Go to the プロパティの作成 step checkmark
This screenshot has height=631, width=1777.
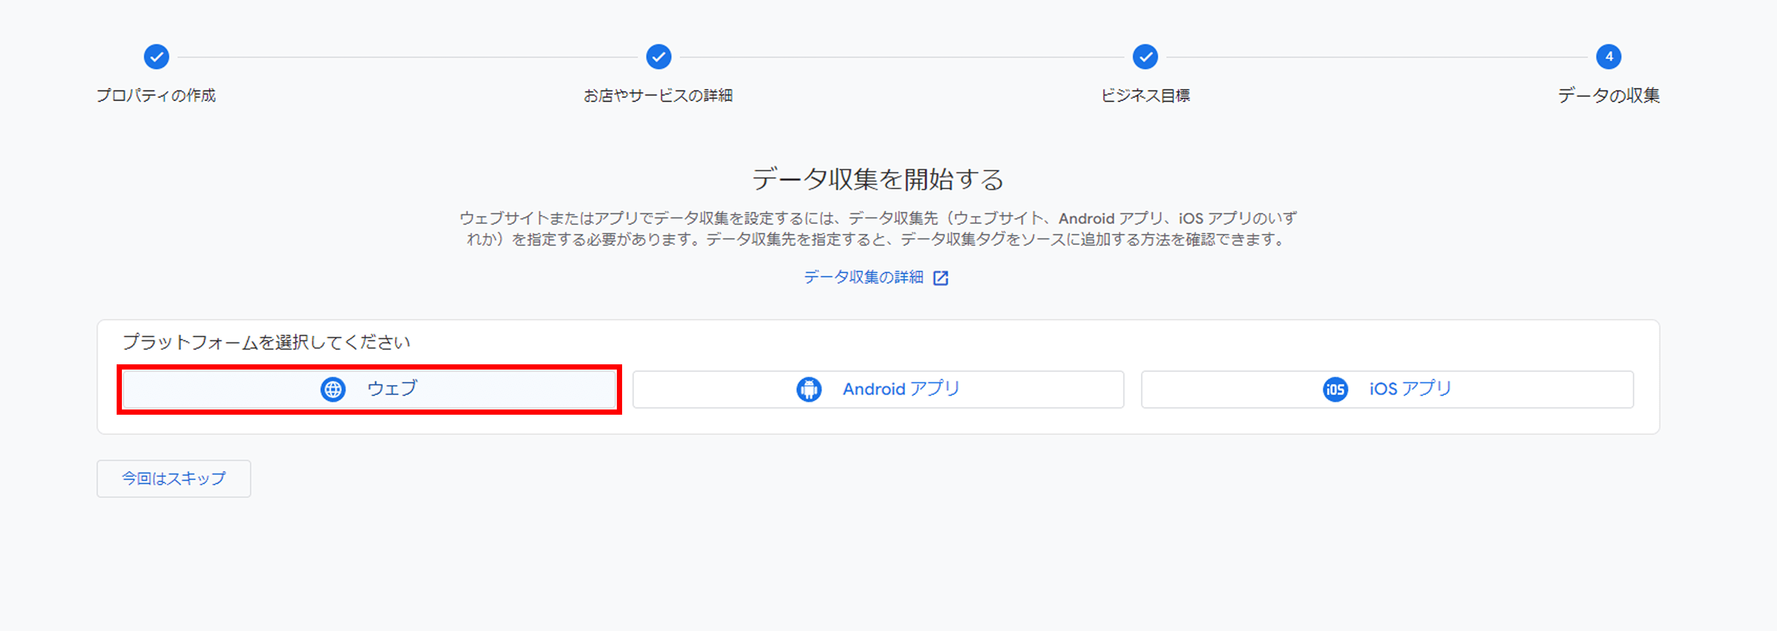pyautogui.click(x=157, y=57)
